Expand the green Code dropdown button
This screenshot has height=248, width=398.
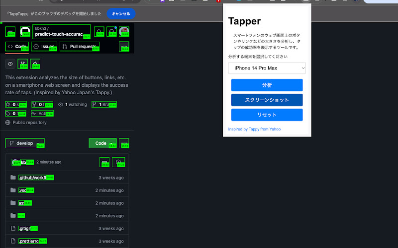click(x=102, y=143)
